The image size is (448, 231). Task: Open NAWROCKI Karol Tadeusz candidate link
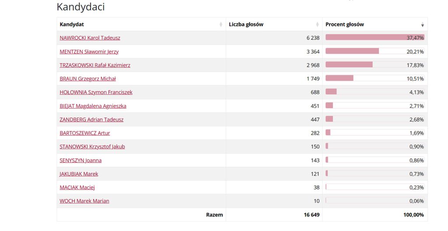[90, 38]
